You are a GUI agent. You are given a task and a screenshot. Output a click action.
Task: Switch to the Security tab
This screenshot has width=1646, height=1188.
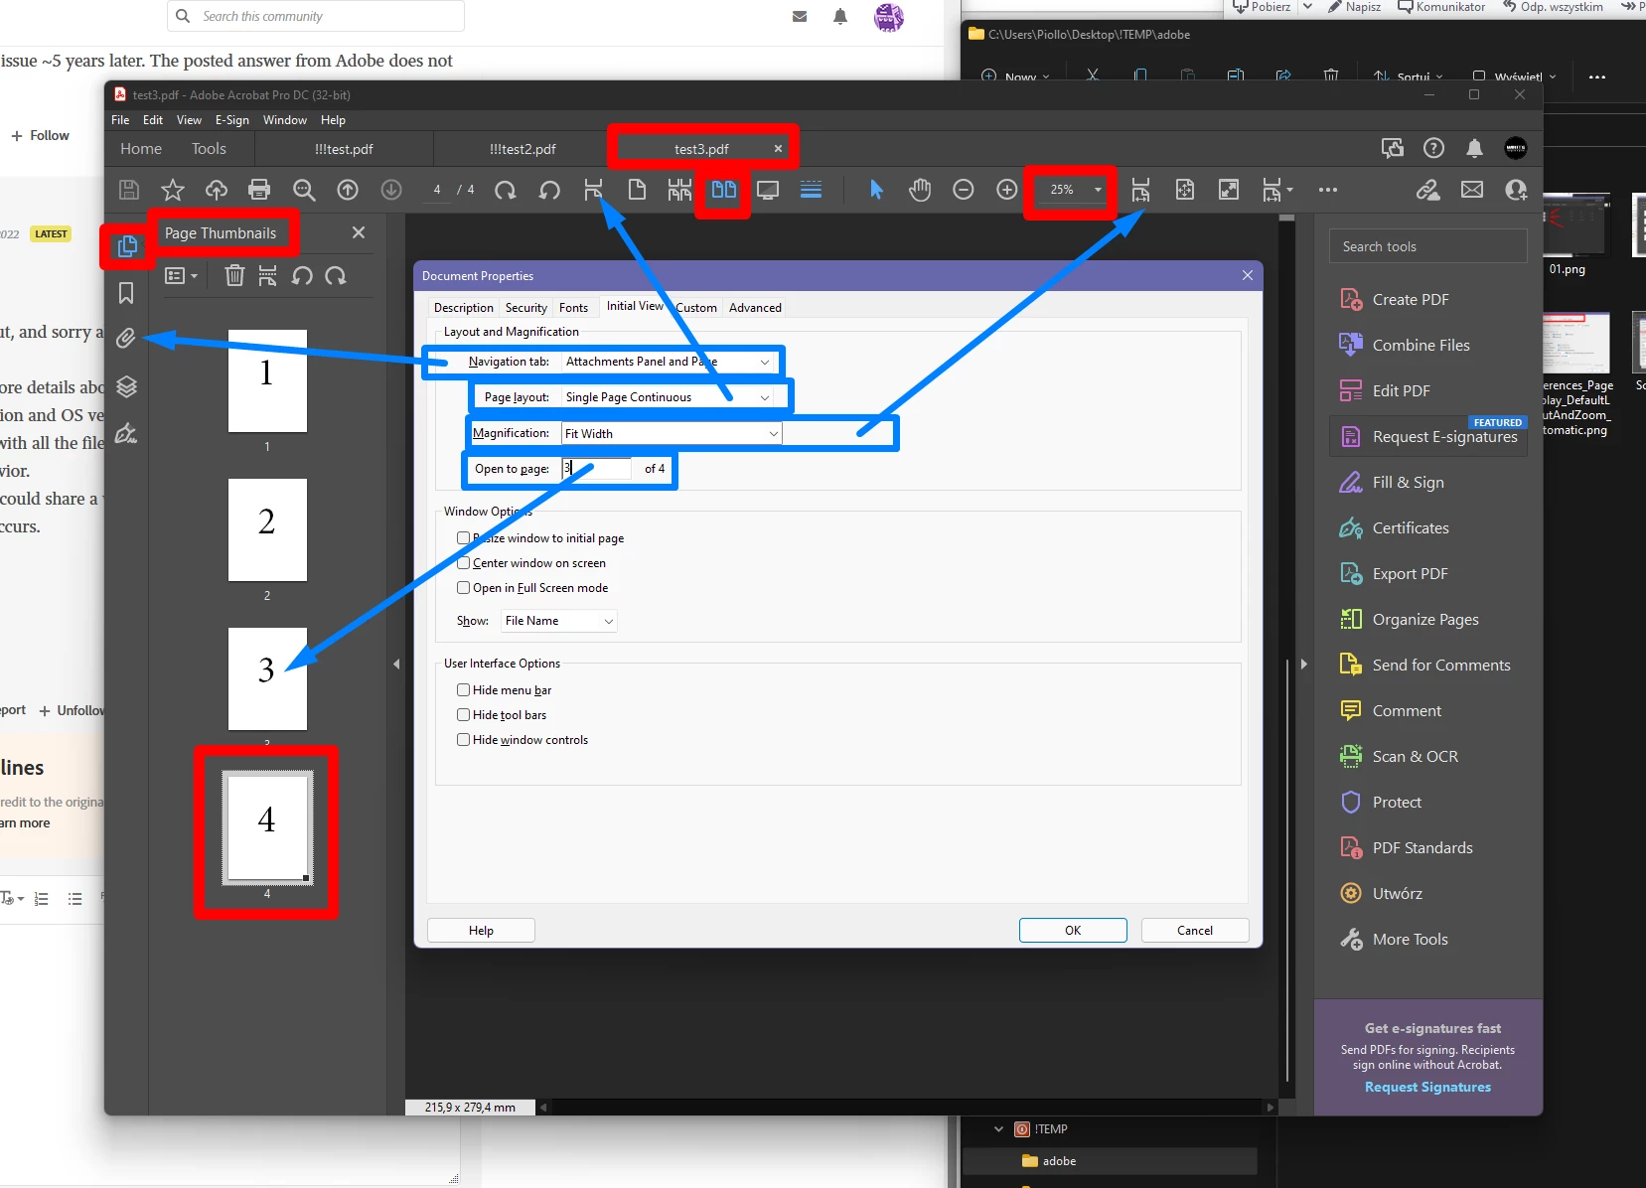(526, 308)
